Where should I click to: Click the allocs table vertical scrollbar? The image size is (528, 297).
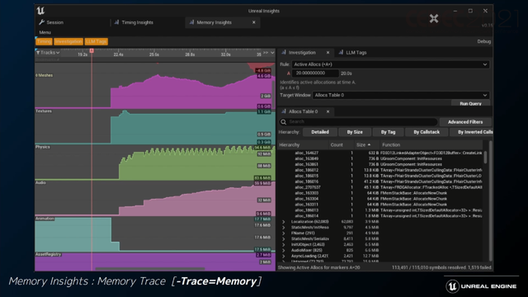[x=485, y=158]
